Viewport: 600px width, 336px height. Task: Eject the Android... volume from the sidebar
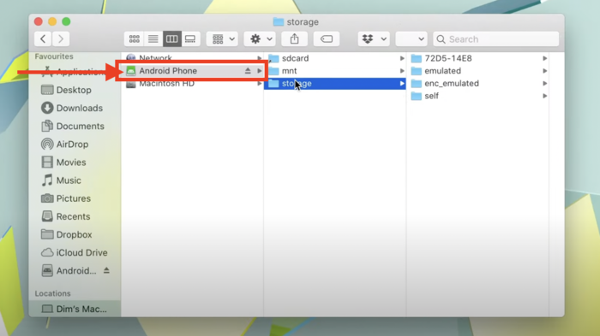tap(106, 270)
